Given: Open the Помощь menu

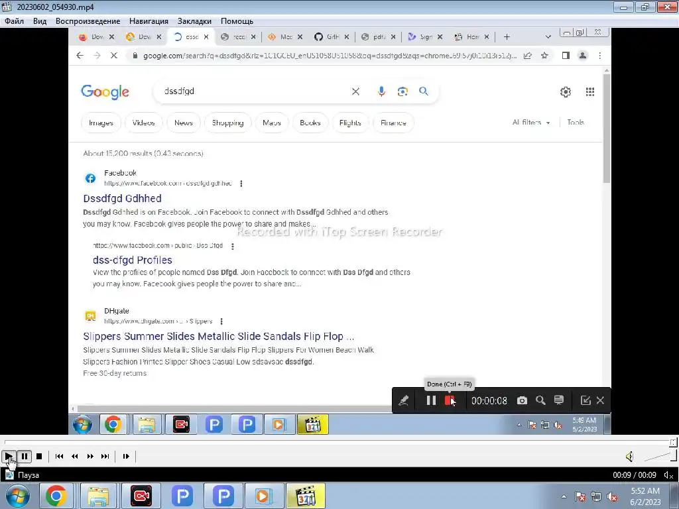Looking at the screenshot, I should point(237,21).
